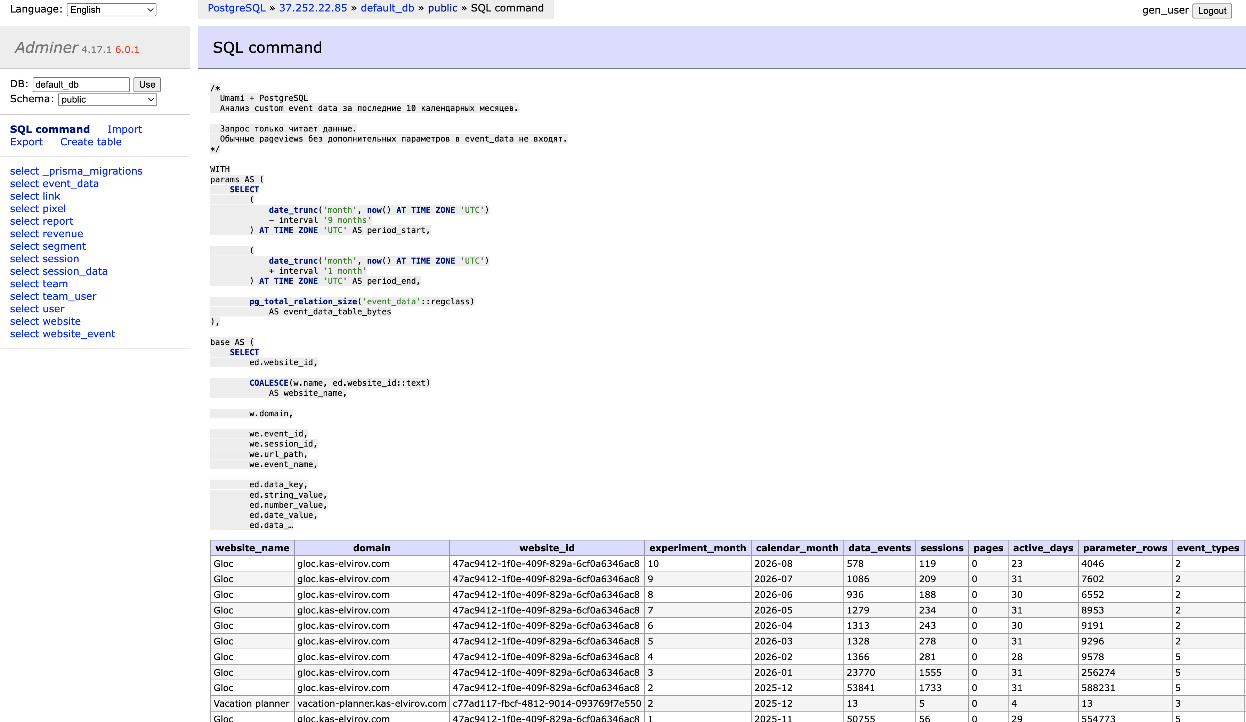Select team table data
Image resolution: width=1246 pixels, height=722 pixels.
(24, 284)
